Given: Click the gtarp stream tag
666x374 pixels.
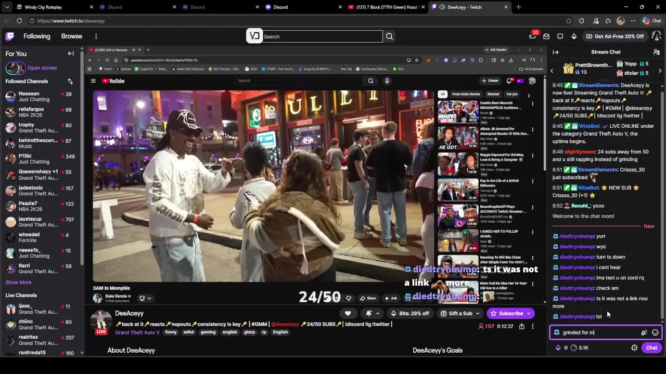Looking at the screenshot, I should [249, 332].
